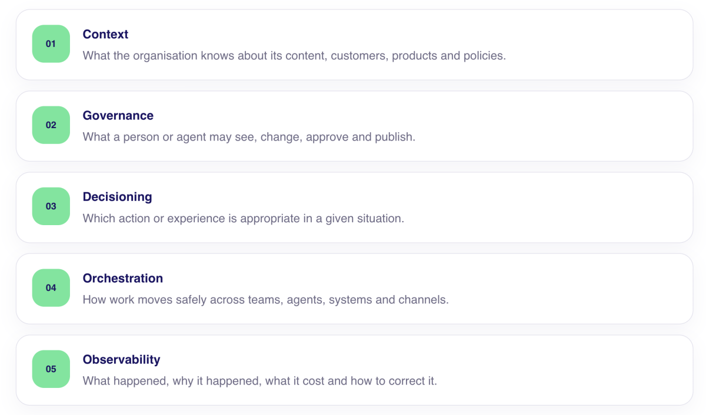Select the green 03 number badge
The height and width of the screenshot is (415, 706).
(51, 206)
